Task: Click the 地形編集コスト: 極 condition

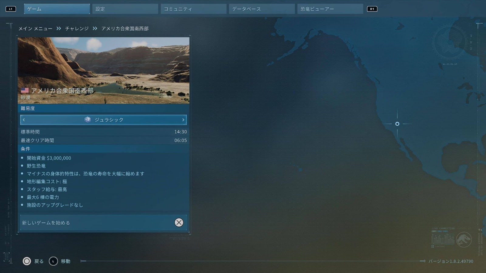Action: click(x=47, y=182)
